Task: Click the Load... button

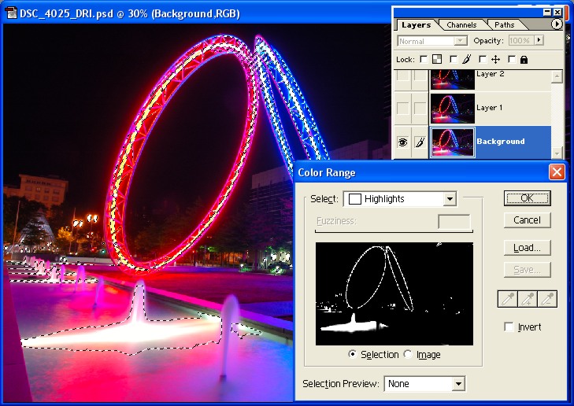Action: [527, 248]
